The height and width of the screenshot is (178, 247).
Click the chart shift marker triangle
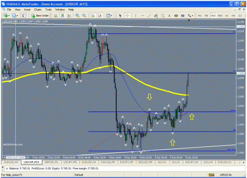[189, 20]
